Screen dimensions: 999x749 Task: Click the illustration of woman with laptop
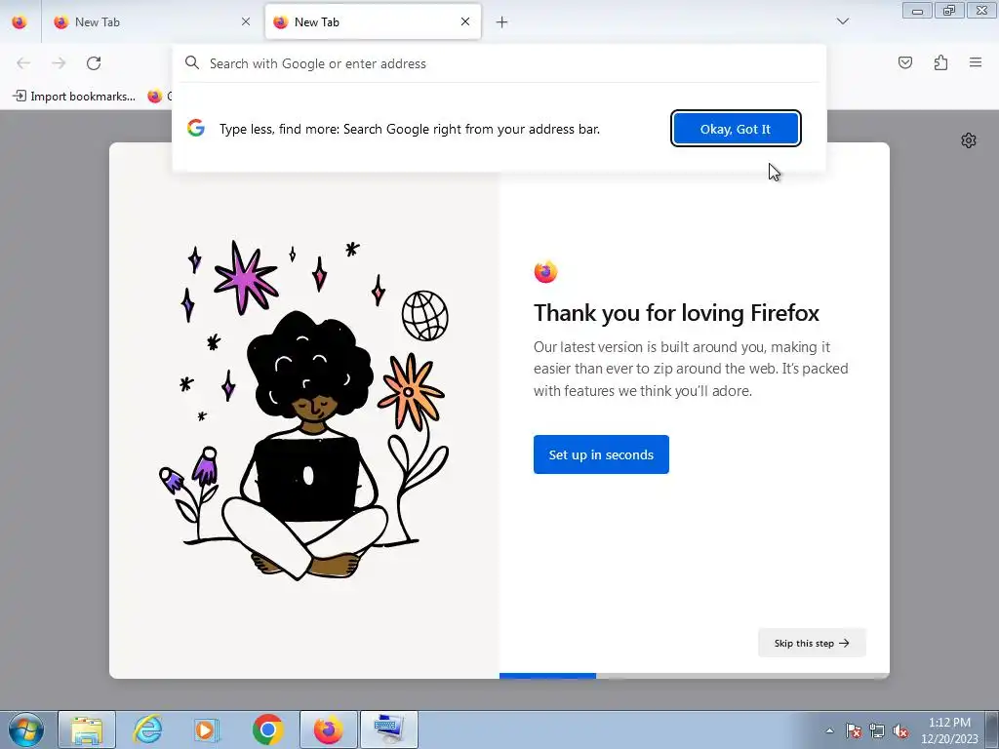[x=304, y=411]
